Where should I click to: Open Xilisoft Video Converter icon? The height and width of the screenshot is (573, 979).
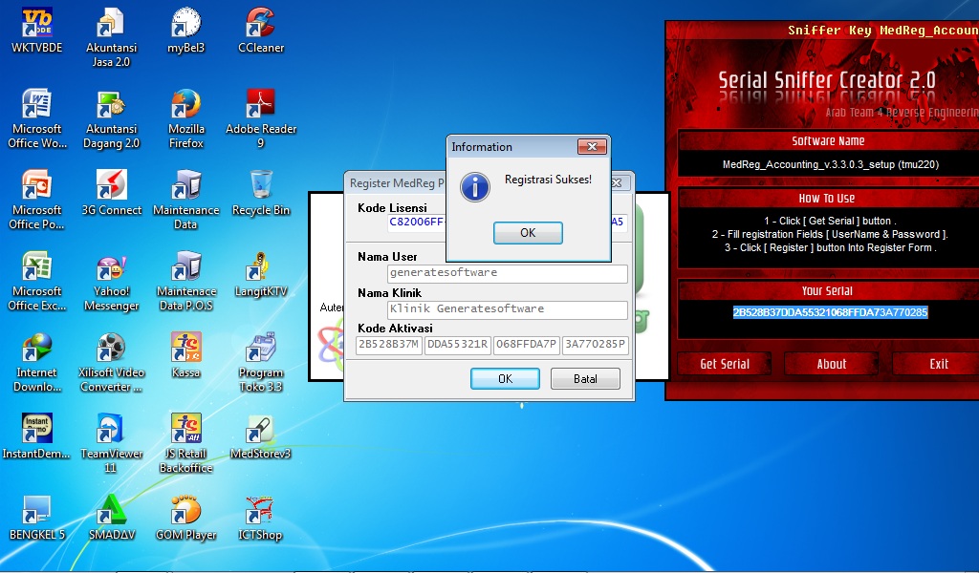pos(111,362)
